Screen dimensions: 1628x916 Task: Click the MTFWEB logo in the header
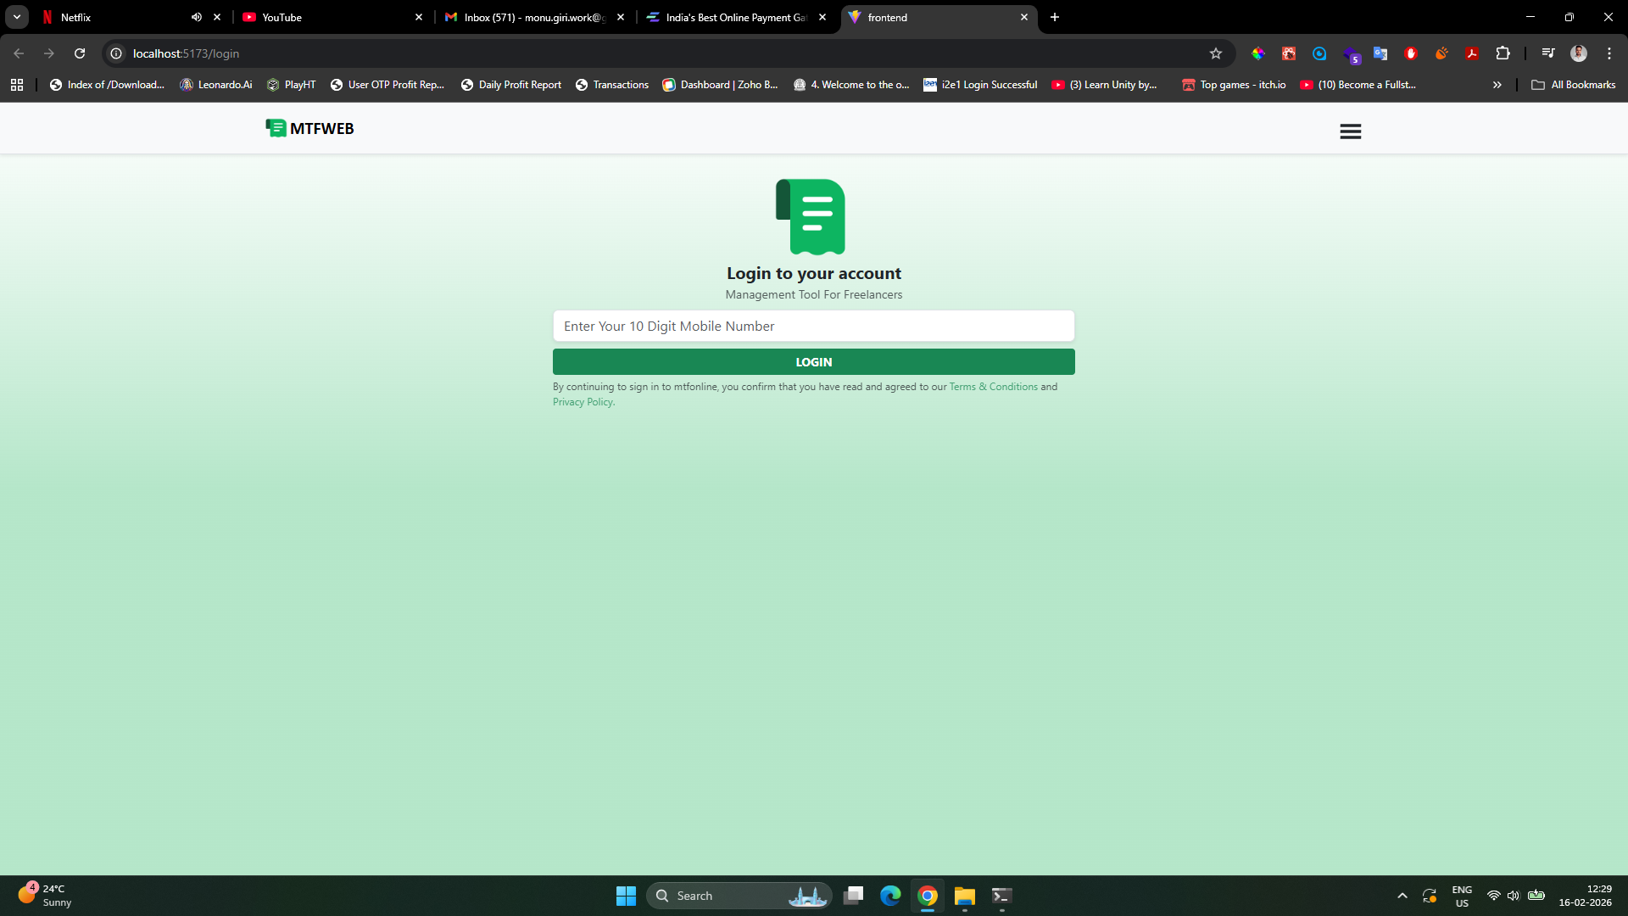[x=309, y=128]
